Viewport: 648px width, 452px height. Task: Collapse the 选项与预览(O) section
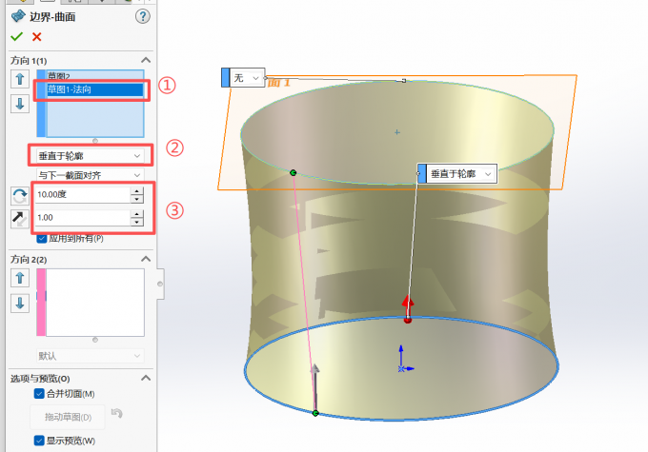pyautogui.click(x=146, y=378)
